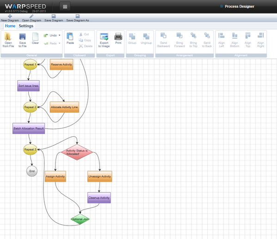Select the Repeat 3 node
277x239 pixels.
pyautogui.click(x=30, y=150)
